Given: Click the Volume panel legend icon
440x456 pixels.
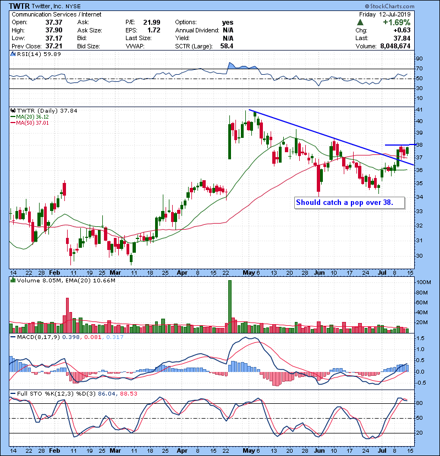Looking at the screenshot, I should [13, 280].
